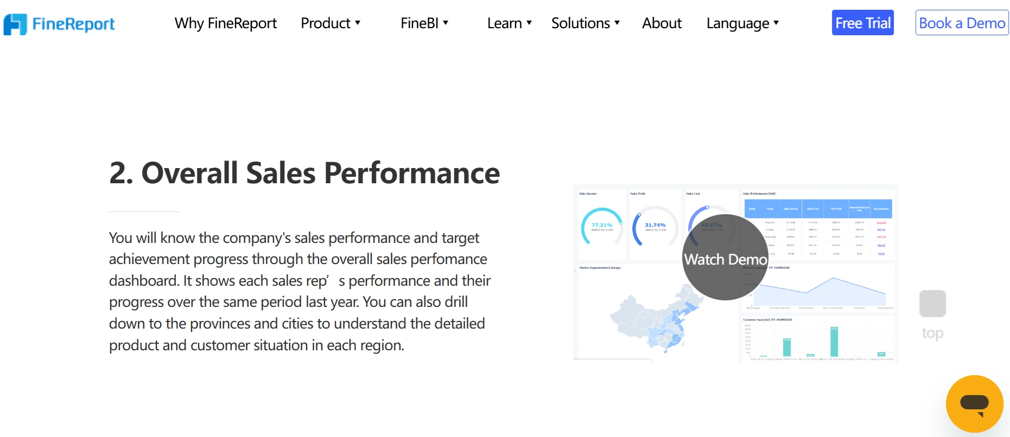Open the chat widget bubble
Screen dimensions: 1010x437
[974, 403]
